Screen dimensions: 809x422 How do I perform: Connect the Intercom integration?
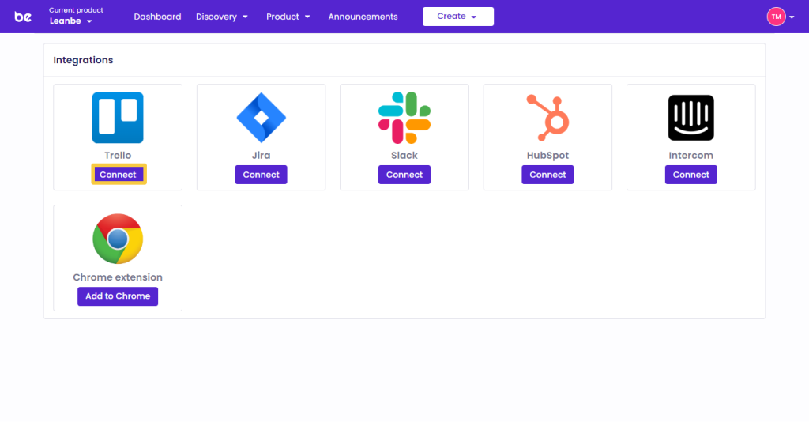[690, 175]
